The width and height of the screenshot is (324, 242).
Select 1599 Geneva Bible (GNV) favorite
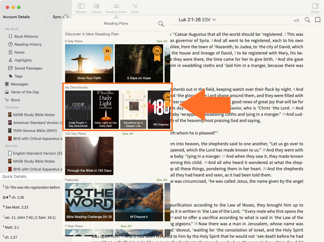coord(35,131)
